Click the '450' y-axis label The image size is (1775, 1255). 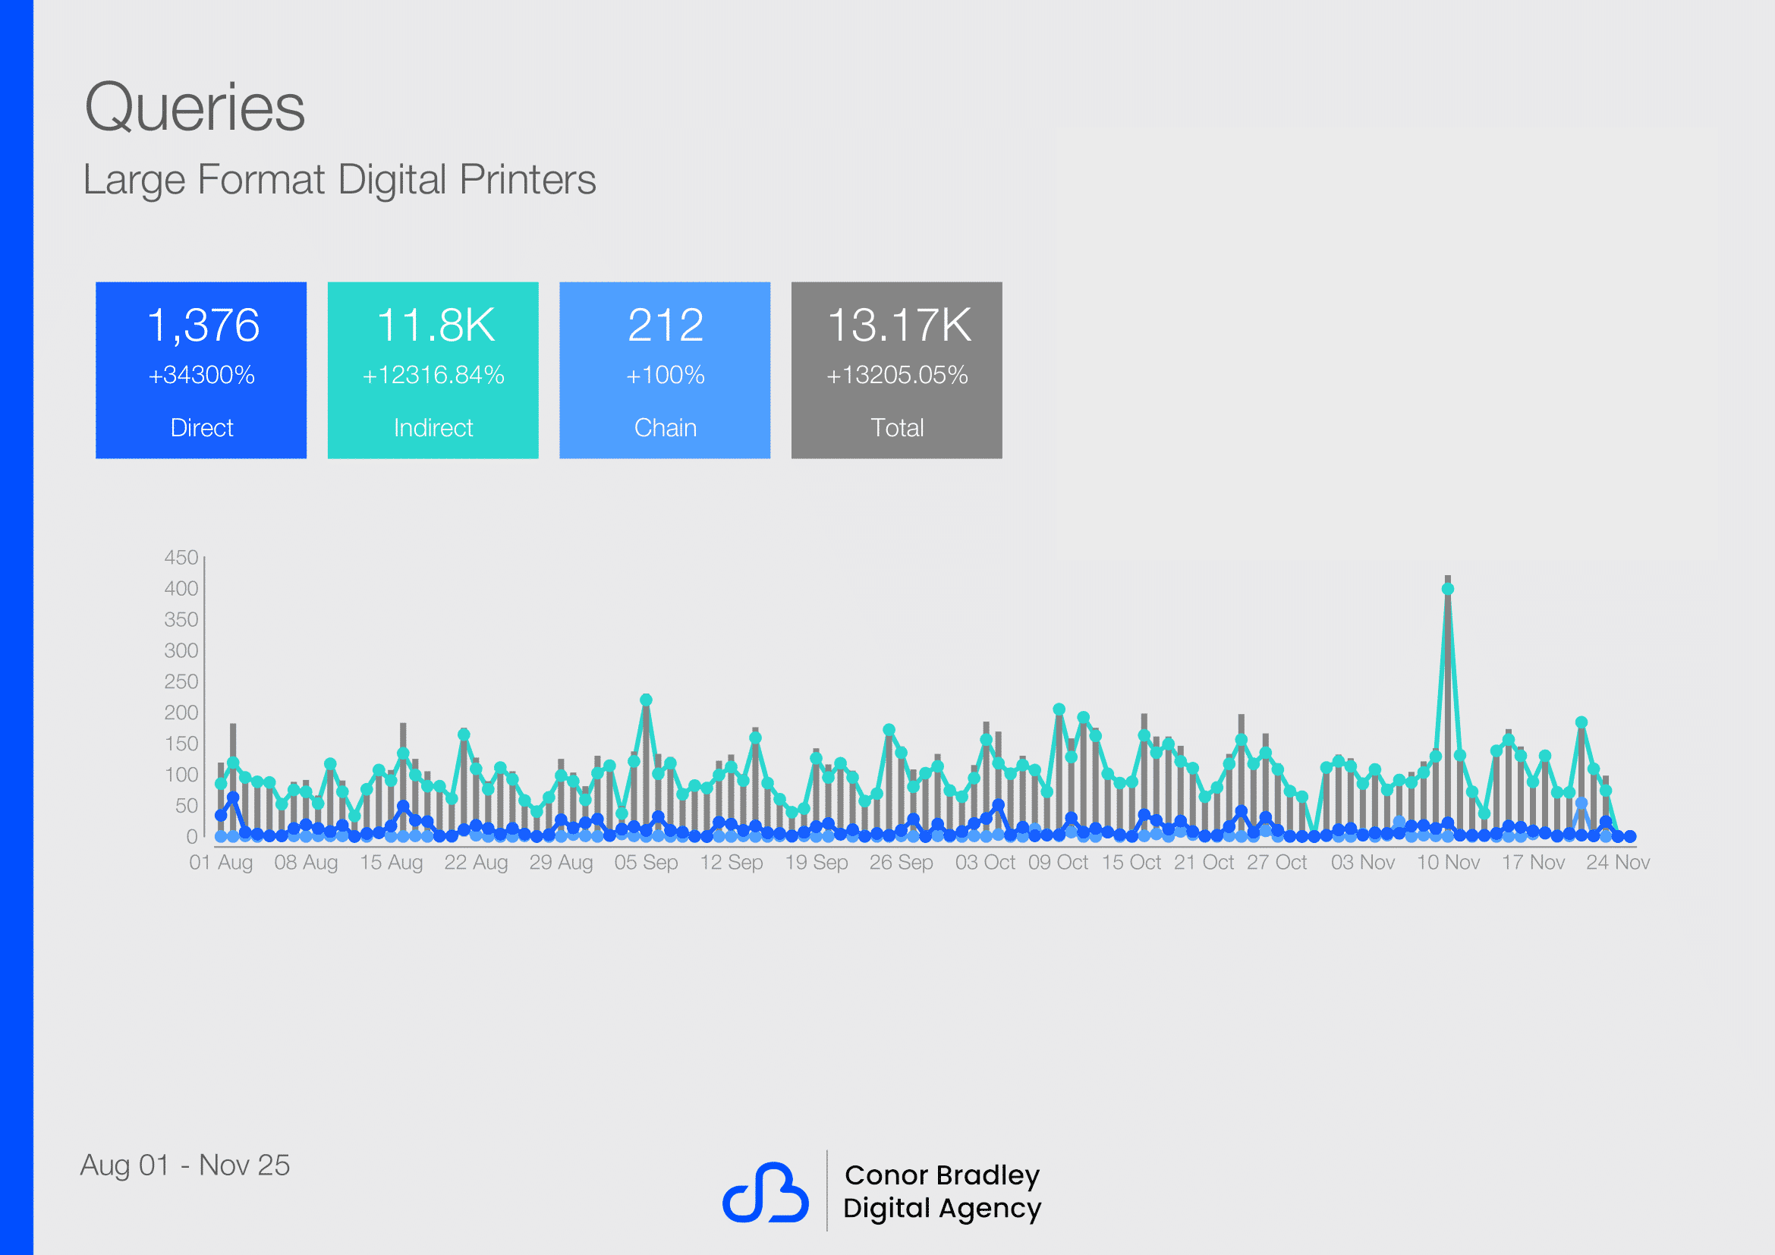point(181,558)
